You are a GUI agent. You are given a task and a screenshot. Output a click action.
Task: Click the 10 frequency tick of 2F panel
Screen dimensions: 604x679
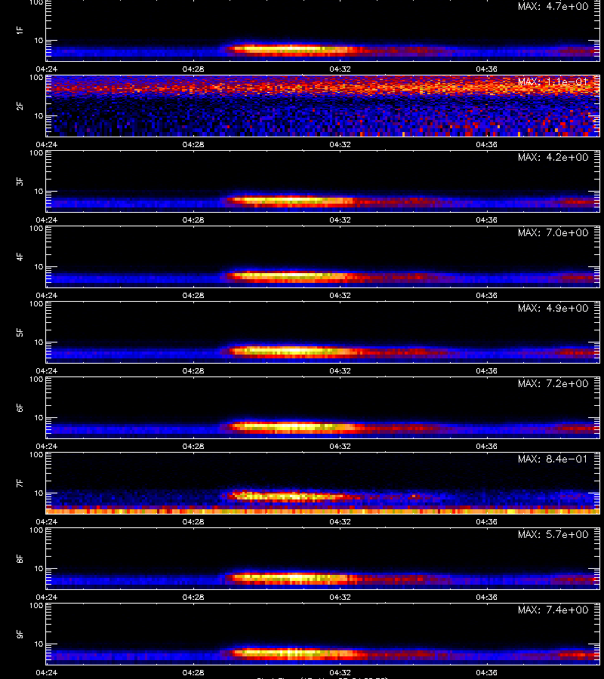pos(39,115)
